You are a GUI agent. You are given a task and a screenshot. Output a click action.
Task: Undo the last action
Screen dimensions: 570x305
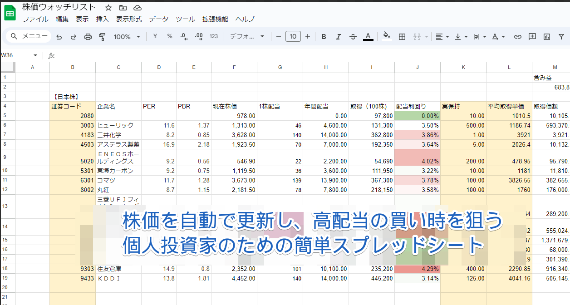[x=59, y=36]
